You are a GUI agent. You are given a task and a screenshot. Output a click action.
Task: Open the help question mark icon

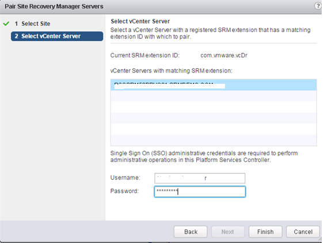[318, 6]
